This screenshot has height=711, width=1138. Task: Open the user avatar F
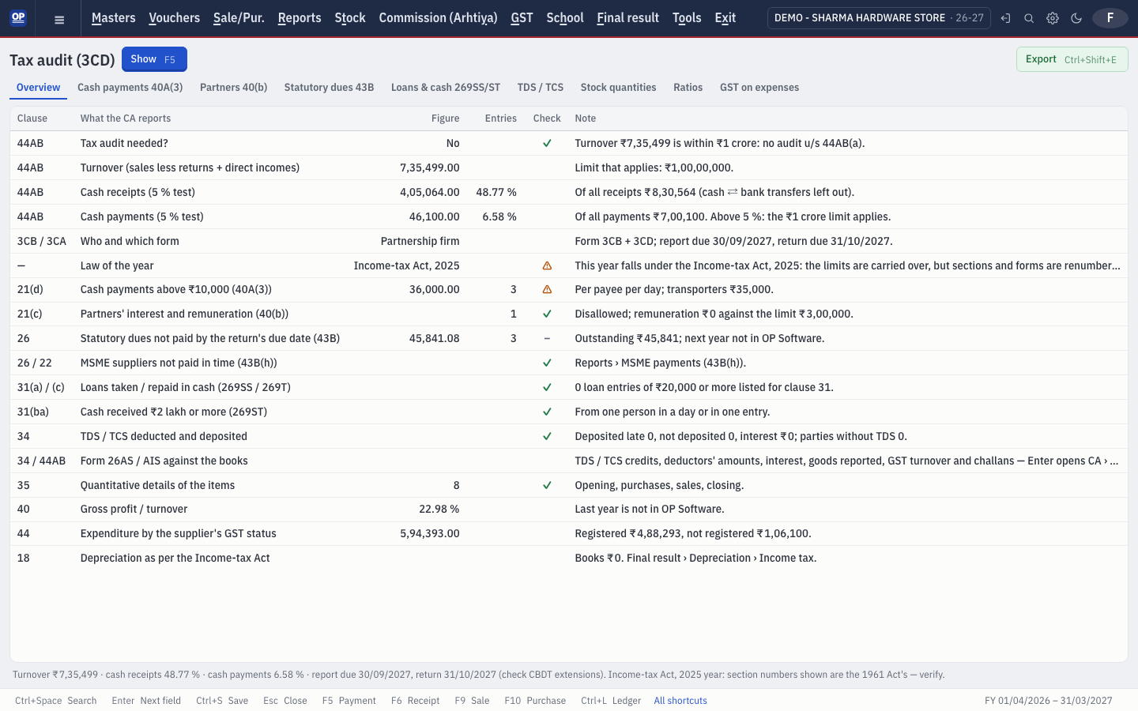(1110, 18)
